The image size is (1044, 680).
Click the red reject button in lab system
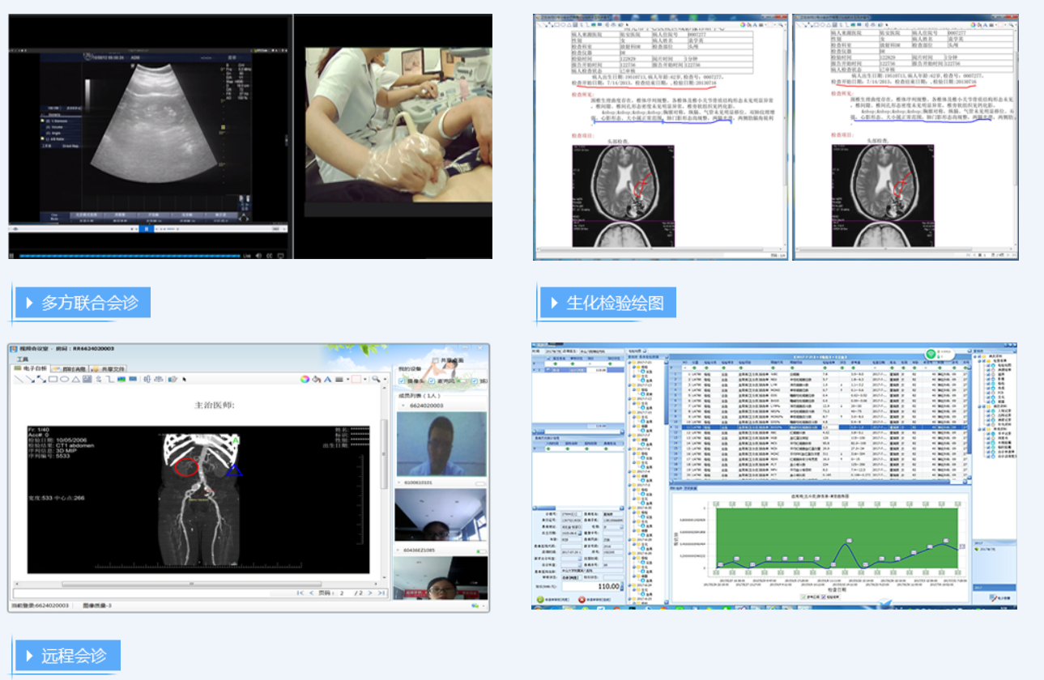pos(582,600)
